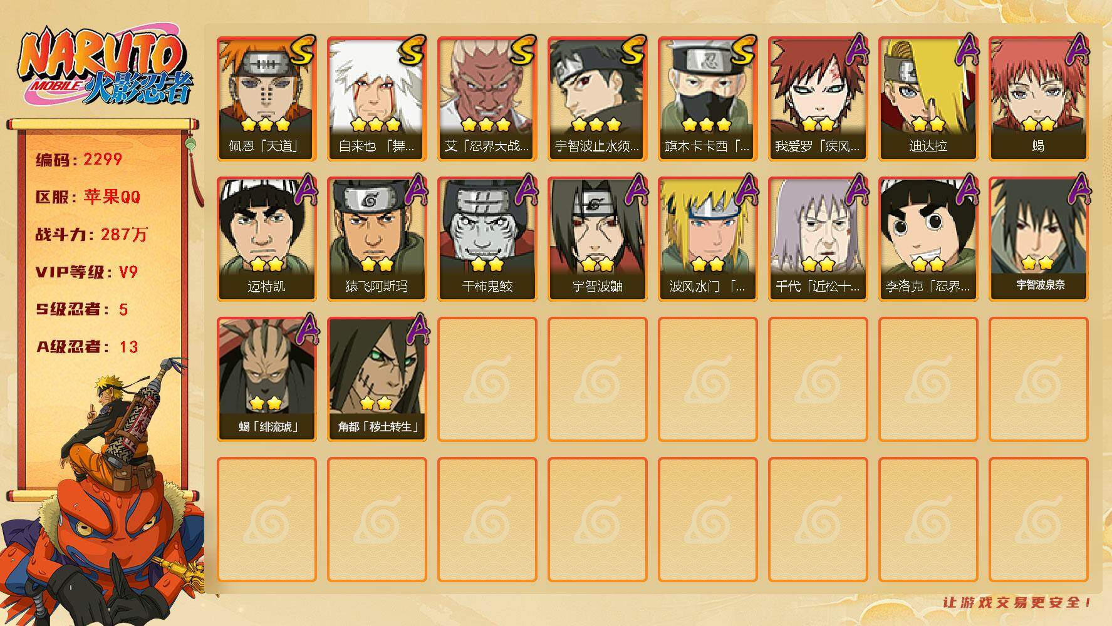Select the 千代「近松十人众」card
This screenshot has height=626, width=1112.
(x=818, y=239)
